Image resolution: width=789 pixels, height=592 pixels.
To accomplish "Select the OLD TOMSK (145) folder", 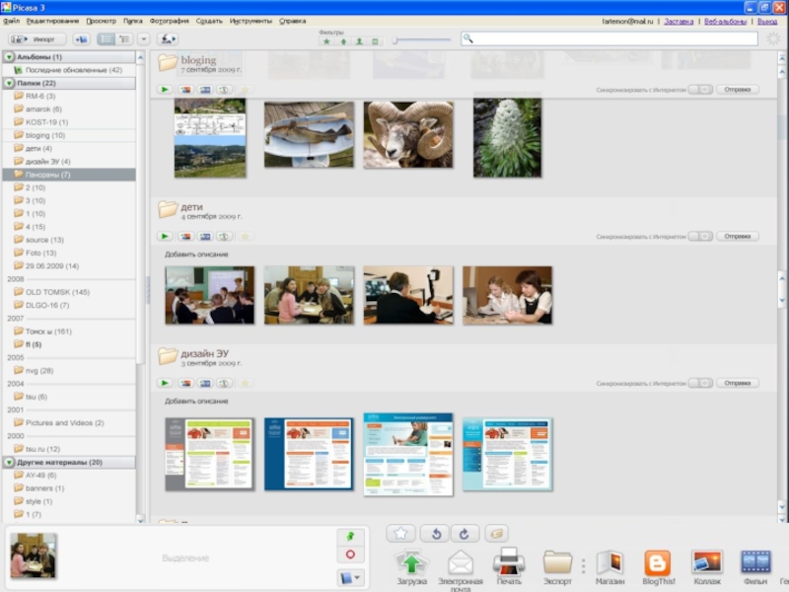I will pos(69,292).
